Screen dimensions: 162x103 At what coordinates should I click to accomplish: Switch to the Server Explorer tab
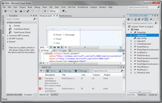[x=14, y=95]
